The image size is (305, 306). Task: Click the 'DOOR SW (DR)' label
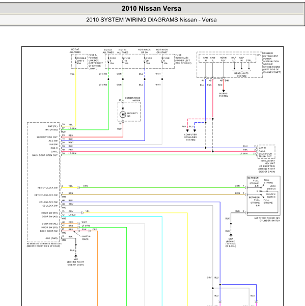(49, 228)
